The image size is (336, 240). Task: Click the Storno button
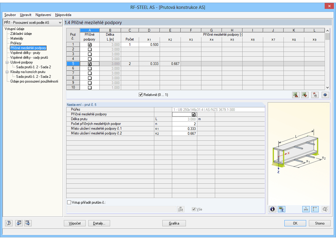tap(320, 223)
